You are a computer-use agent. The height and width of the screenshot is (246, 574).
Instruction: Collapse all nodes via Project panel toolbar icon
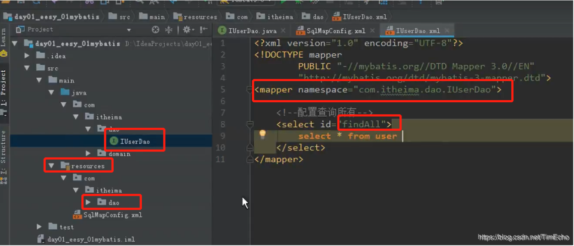click(x=169, y=30)
